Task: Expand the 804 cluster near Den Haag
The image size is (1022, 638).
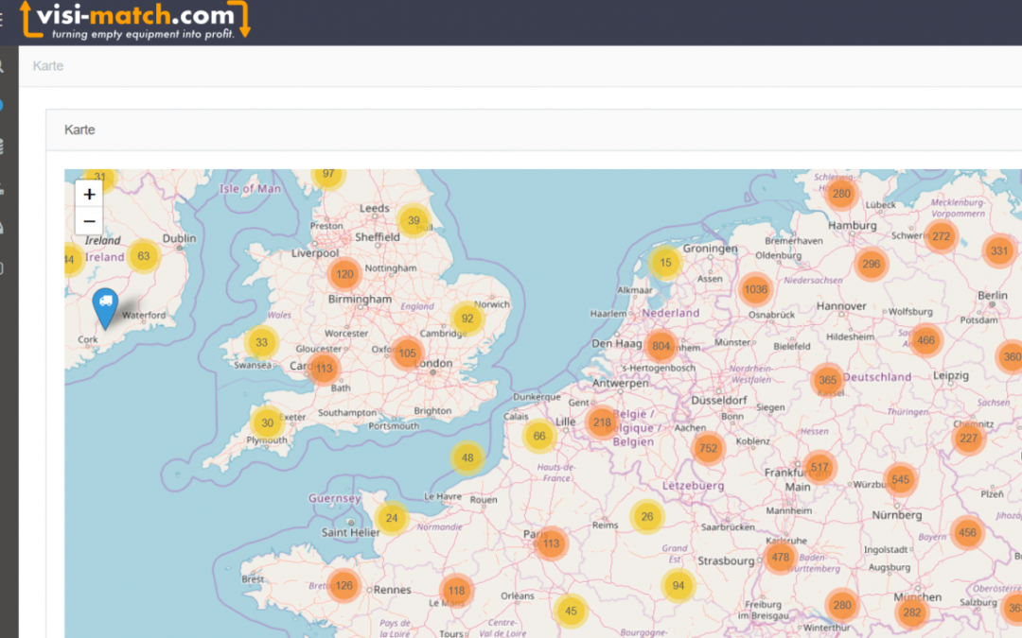Action: [661, 346]
